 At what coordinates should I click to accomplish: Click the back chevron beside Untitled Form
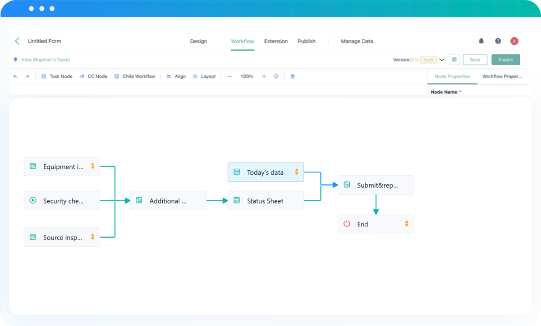(17, 41)
